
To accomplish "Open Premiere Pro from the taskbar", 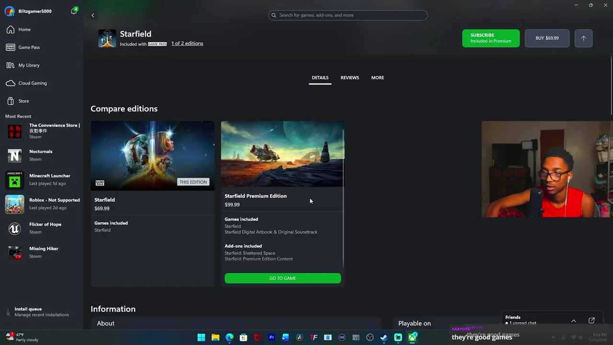I will pos(272,337).
